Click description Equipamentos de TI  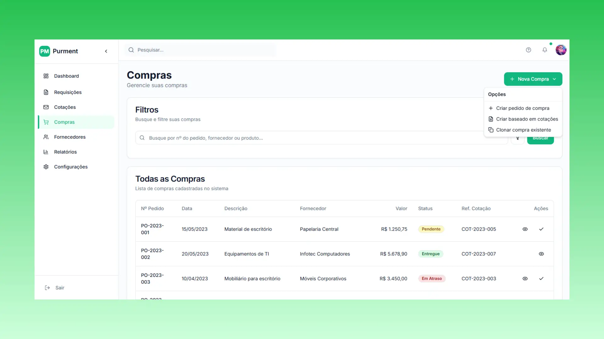246,254
